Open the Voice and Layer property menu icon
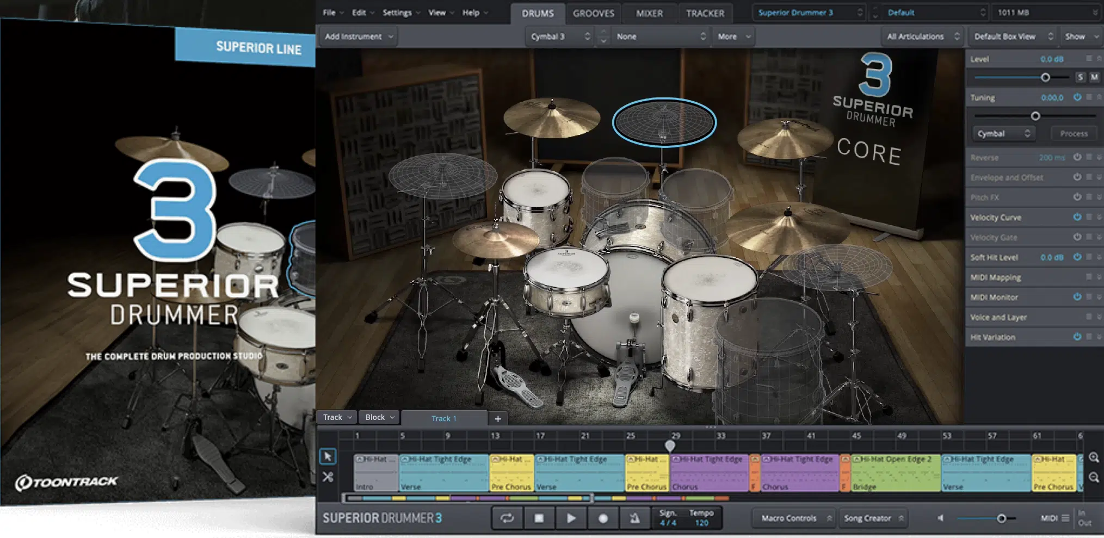 click(x=1089, y=317)
